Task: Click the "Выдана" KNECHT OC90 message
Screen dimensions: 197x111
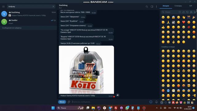Action: 86,38
